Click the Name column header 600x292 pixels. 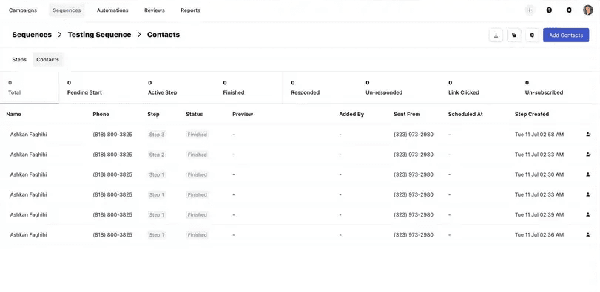[14, 115]
